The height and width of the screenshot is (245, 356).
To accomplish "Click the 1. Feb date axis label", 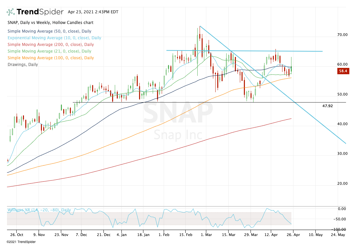I will [x=164, y=235].
